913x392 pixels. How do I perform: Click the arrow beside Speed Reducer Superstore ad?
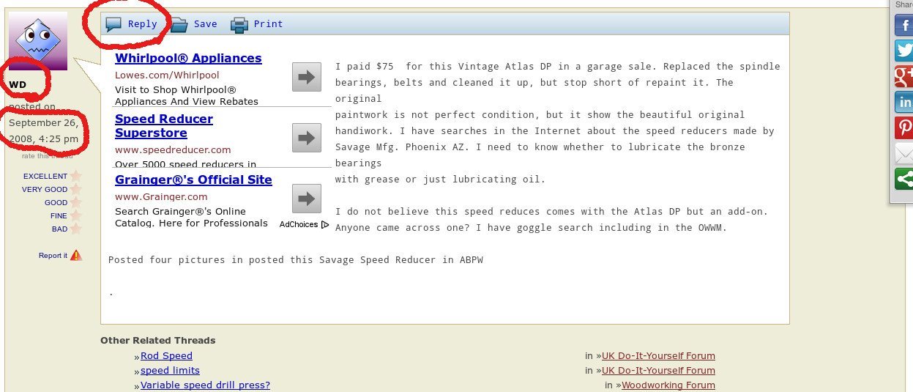[307, 138]
